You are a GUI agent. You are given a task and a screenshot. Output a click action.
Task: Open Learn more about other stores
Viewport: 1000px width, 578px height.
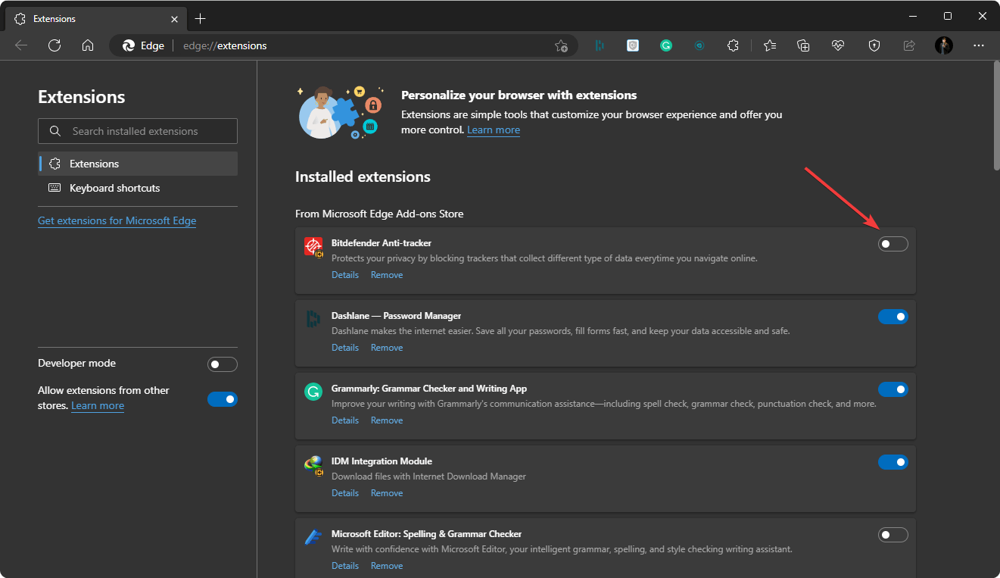click(98, 405)
